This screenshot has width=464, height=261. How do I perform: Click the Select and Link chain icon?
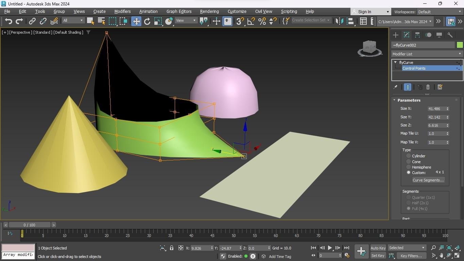(x=32, y=21)
